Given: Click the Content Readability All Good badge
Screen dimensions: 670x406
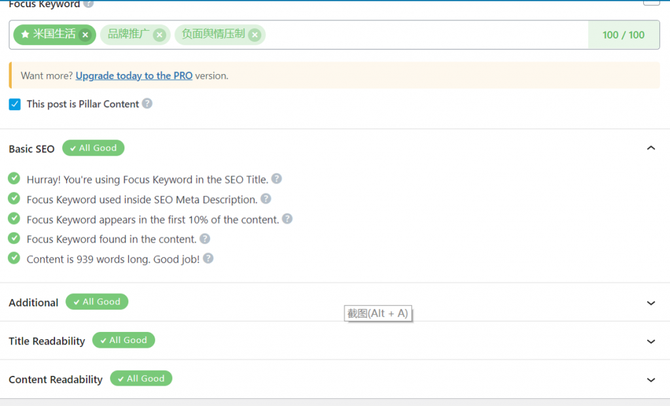Looking at the screenshot, I should [141, 378].
